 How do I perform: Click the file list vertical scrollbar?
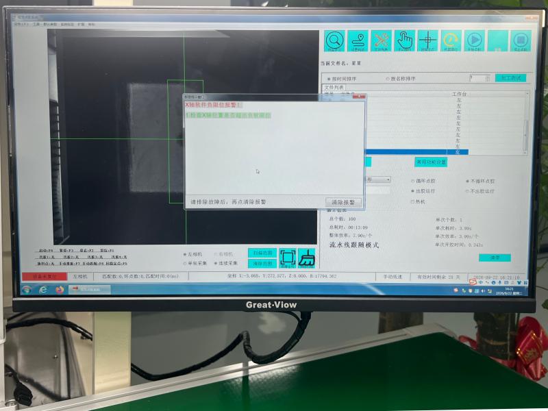click(525, 123)
